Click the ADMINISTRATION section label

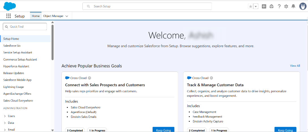pyautogui.click(x=15, y=108)
